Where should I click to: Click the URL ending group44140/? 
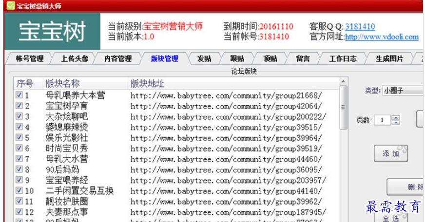click(226, 191)
